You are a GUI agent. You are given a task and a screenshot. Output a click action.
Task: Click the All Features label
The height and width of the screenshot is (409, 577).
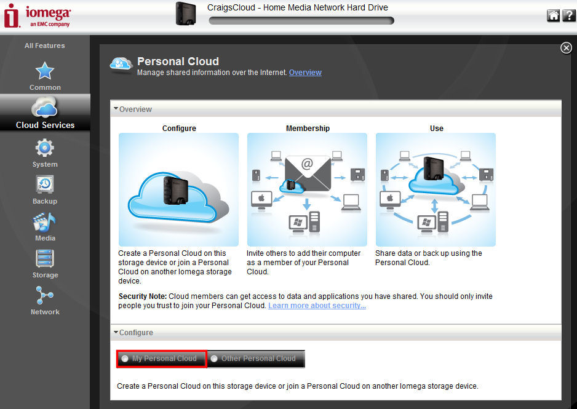click(x=44, y=46)
